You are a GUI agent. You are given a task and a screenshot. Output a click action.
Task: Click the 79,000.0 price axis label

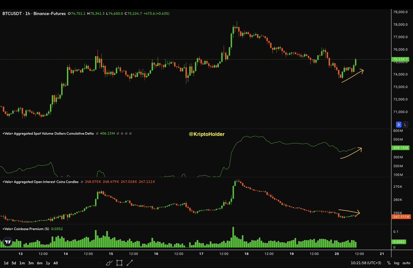click(x=400, y=12)
